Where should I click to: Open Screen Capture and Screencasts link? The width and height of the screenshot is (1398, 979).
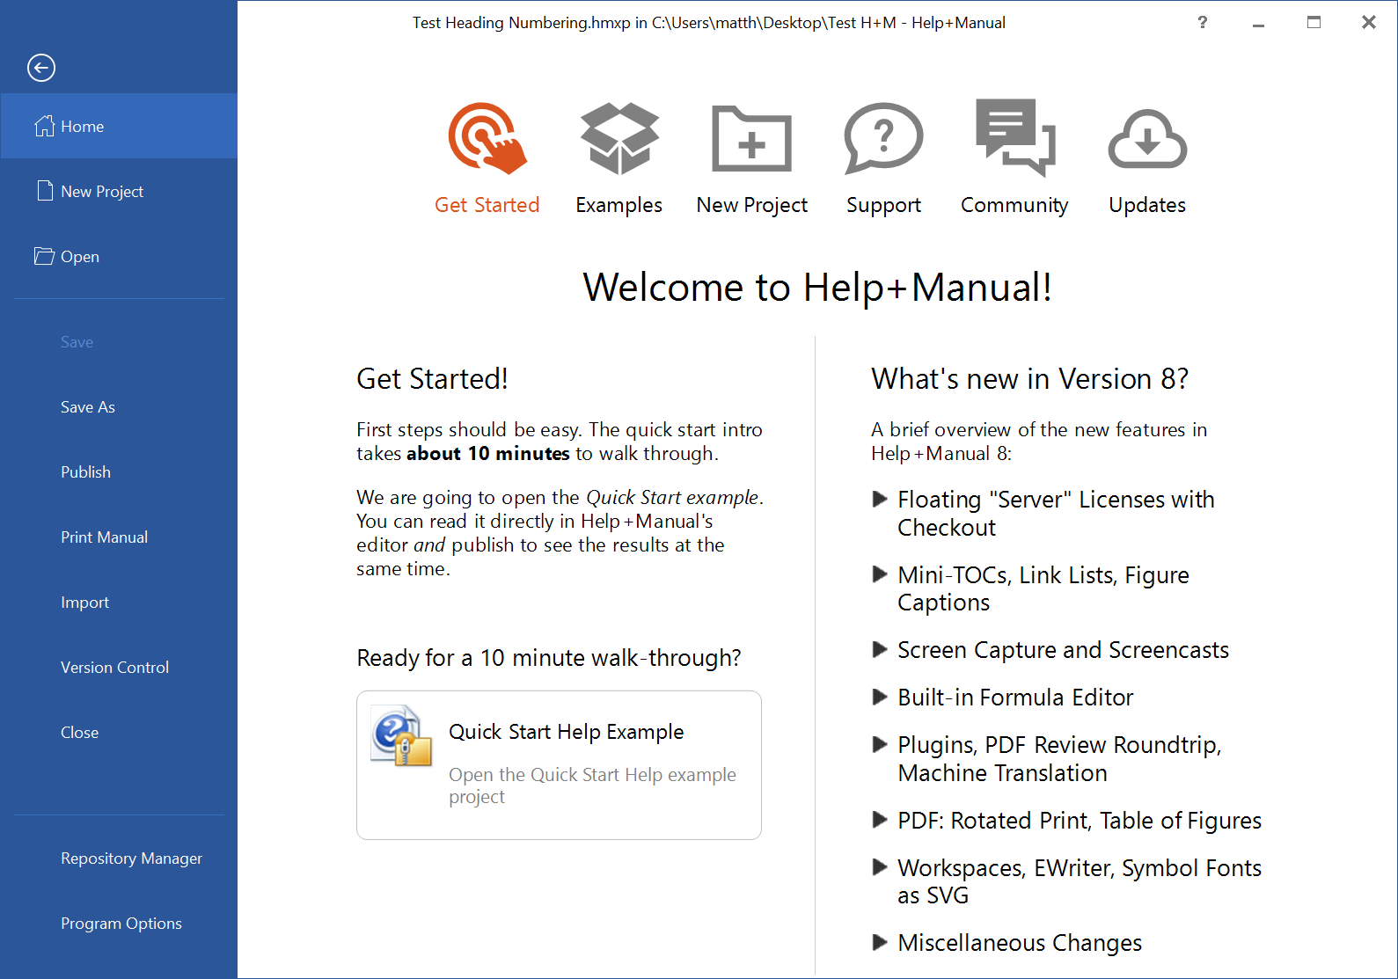coord(1063,650)
